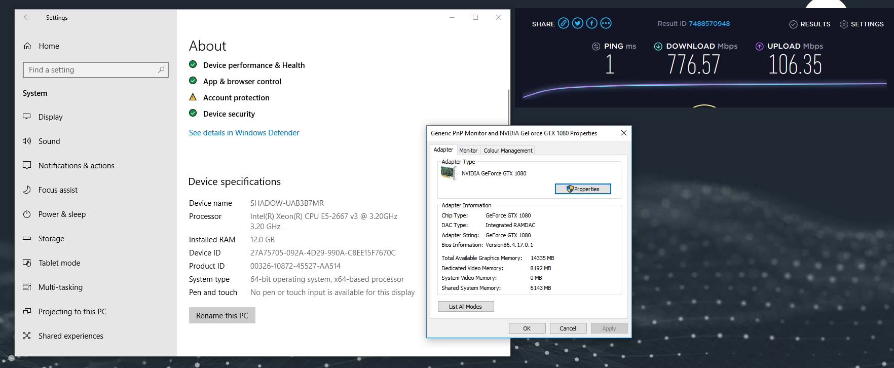Click Rename this PC button
Screen dimensions: 894x368
222,315
